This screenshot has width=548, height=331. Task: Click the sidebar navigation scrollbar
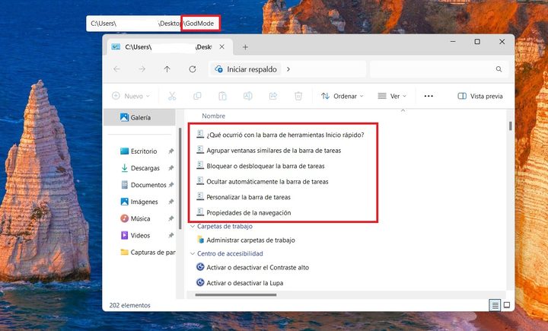[180, 178]
